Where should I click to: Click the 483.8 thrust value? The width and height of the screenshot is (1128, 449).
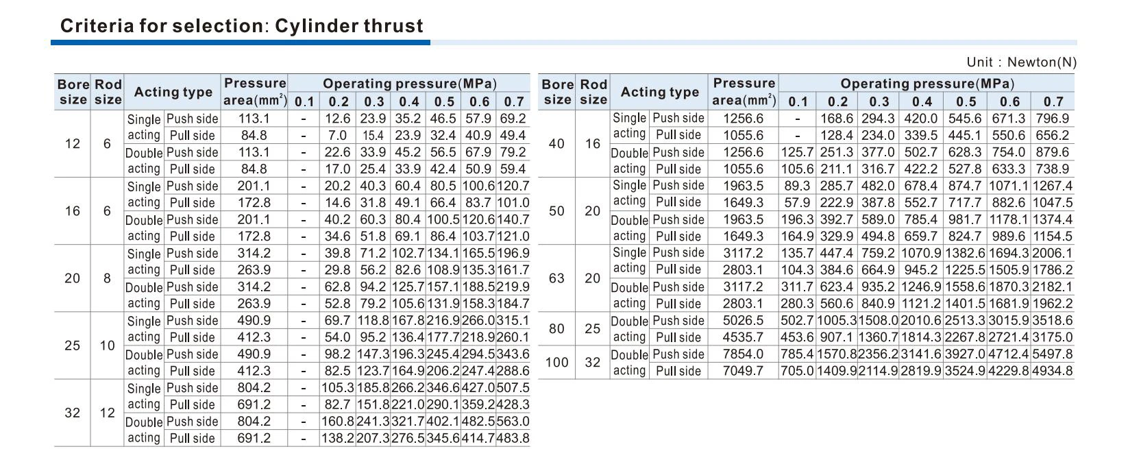[513, 438]
